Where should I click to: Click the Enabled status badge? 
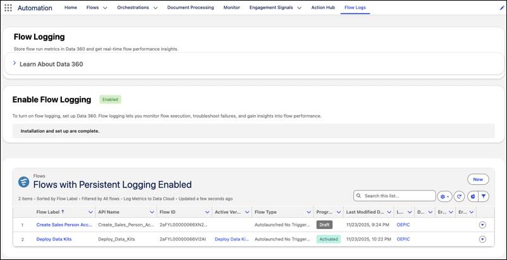point(110,99)
